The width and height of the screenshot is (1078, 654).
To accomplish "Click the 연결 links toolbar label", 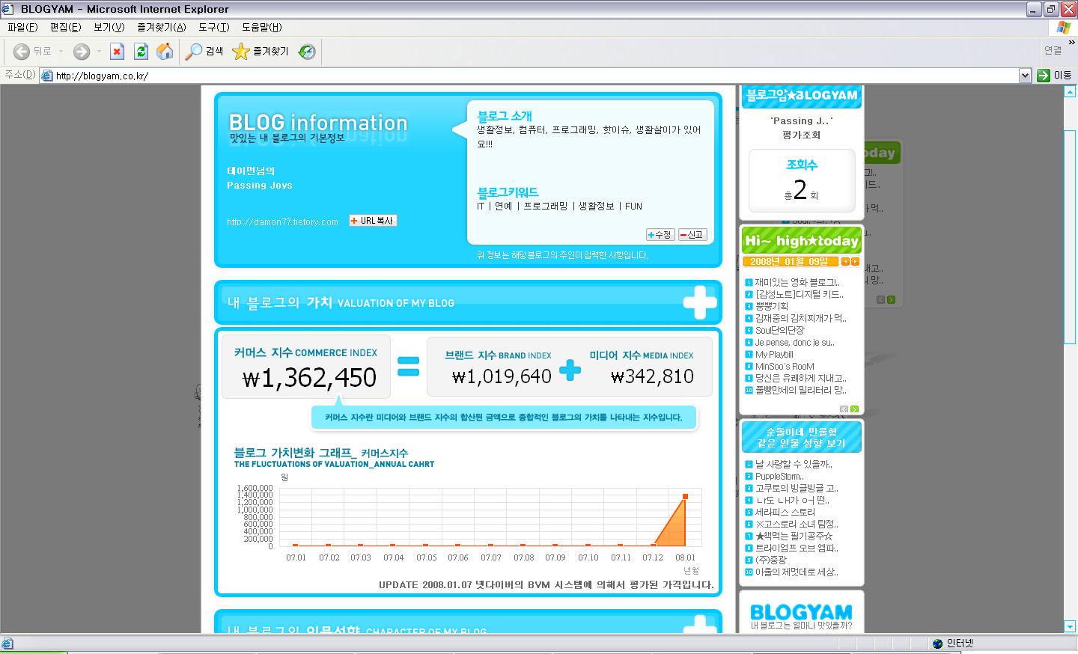I will tap(1053, 51).
